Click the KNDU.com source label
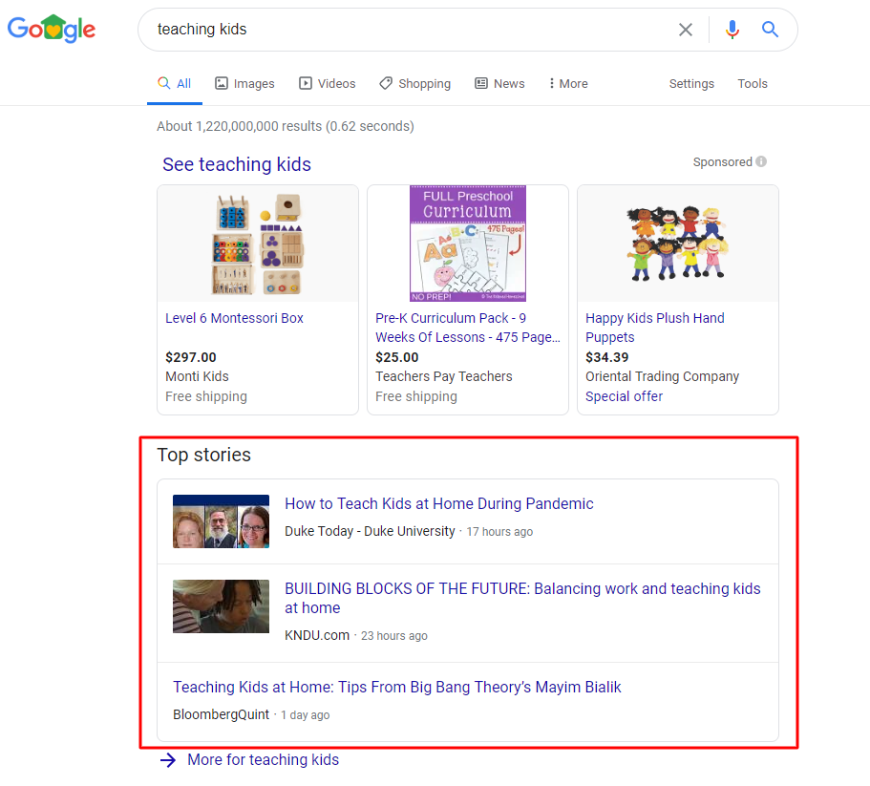Viewport: 870px width, 786px height. (317, 635)
